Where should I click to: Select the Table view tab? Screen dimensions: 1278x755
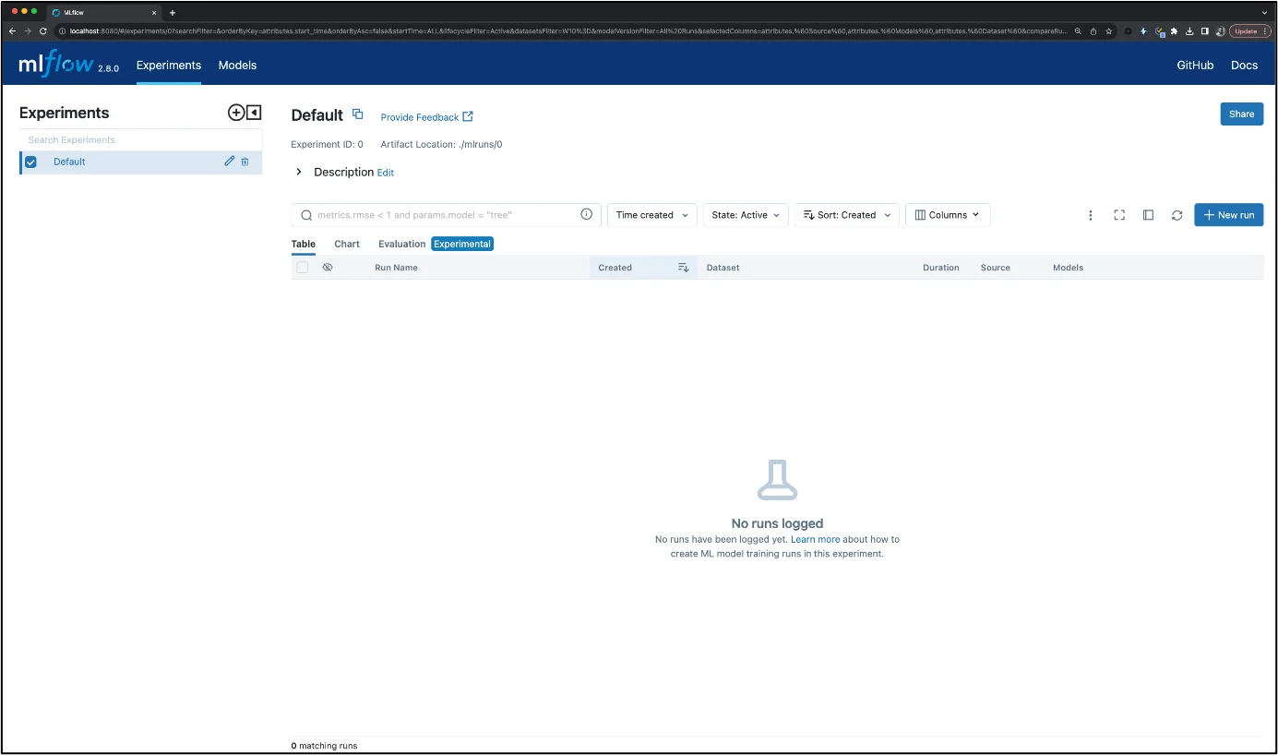(x=304, y=244)
